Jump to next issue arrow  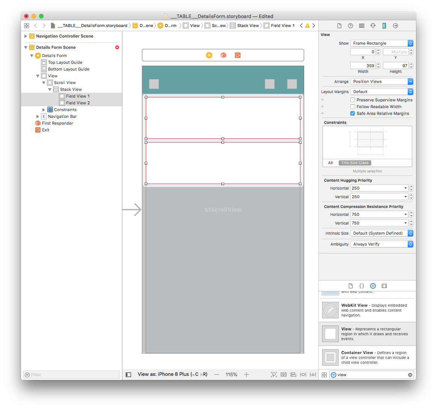tap(313, 26)
